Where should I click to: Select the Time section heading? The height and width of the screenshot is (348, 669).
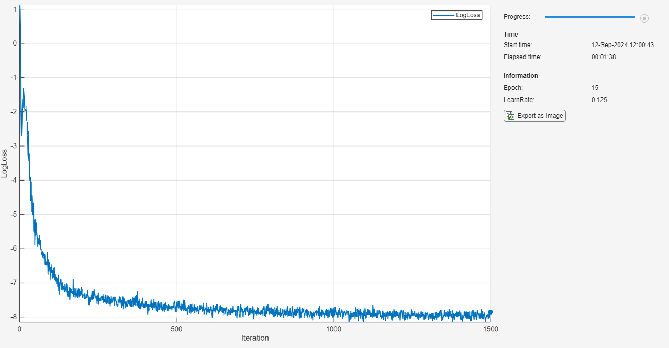tap(510, 34)
